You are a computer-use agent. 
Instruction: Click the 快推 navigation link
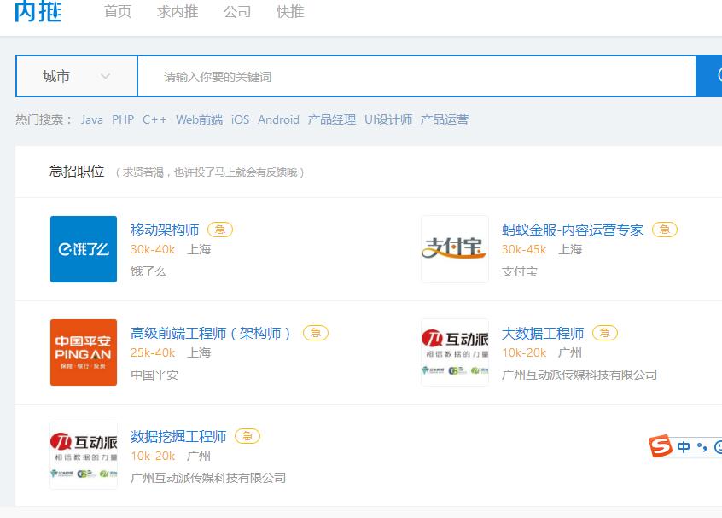[x=290, y=12]
